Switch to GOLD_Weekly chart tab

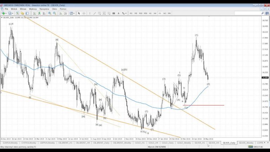[184, 143]
